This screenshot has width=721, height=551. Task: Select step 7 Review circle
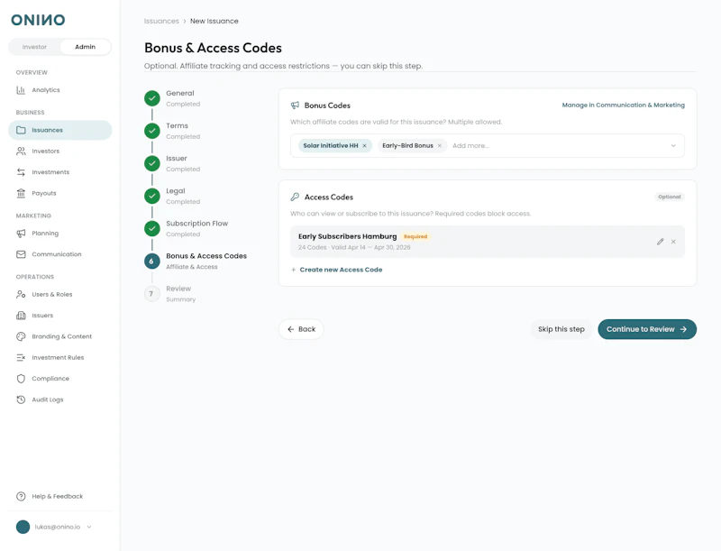[x=152, y=294]
